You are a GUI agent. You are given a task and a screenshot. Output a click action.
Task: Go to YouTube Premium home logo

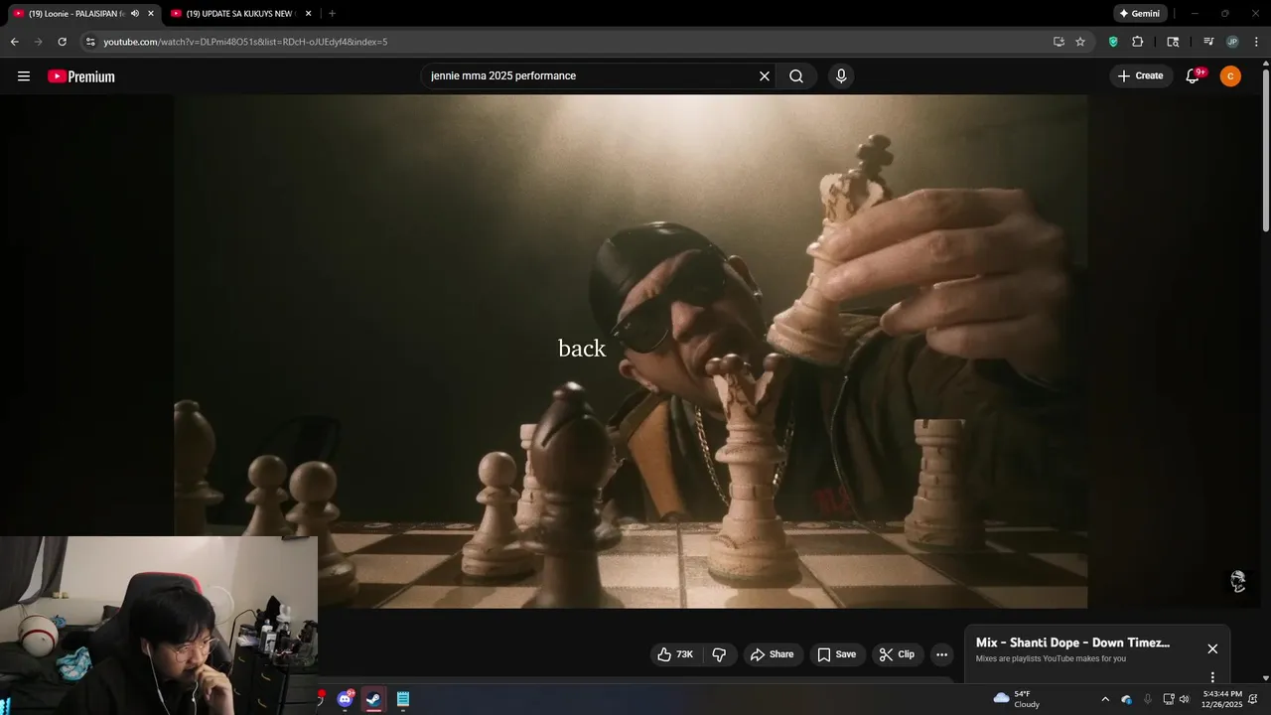click(x=81, y=76)
